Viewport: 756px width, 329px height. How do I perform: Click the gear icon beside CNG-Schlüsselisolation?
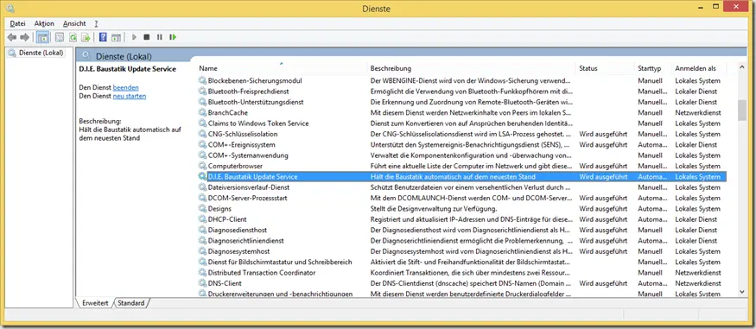202,134
